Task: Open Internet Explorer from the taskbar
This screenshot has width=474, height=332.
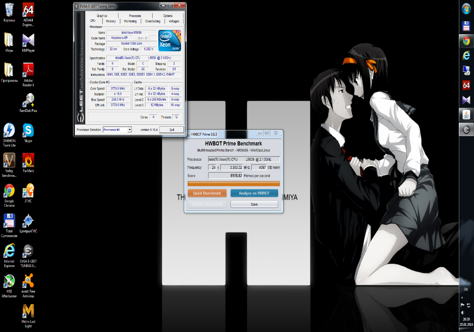Action: click(466, 55)
